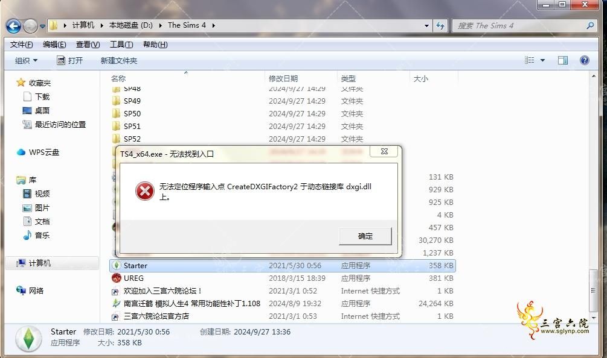Select the SP51 folder icon
This screenshot has width=607, height=358.
(x=116, y=127)
